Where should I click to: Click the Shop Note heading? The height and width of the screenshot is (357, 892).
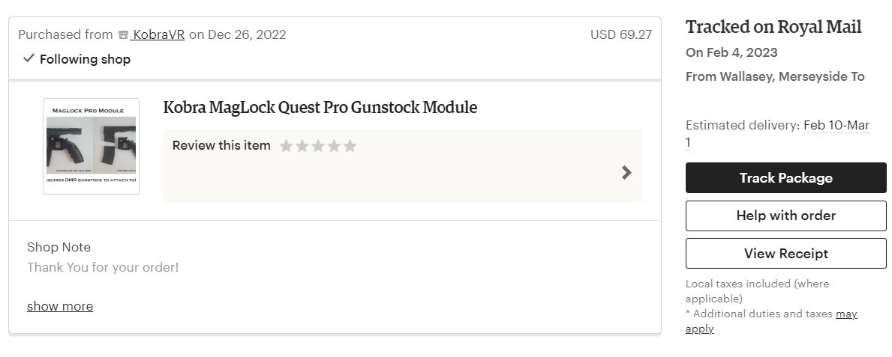click(x=59, y=247)
